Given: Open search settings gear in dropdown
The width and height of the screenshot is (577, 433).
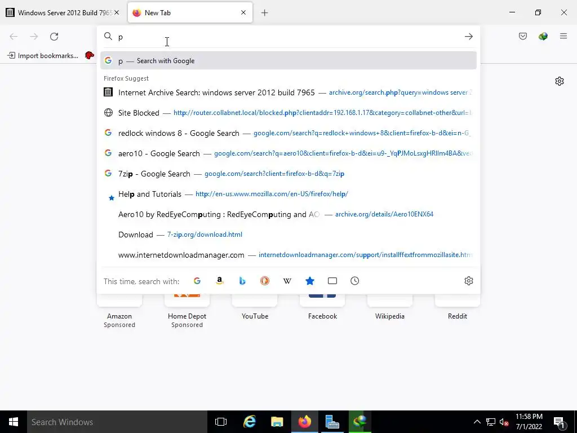Looking at the screenshot, I should [468, 281].
